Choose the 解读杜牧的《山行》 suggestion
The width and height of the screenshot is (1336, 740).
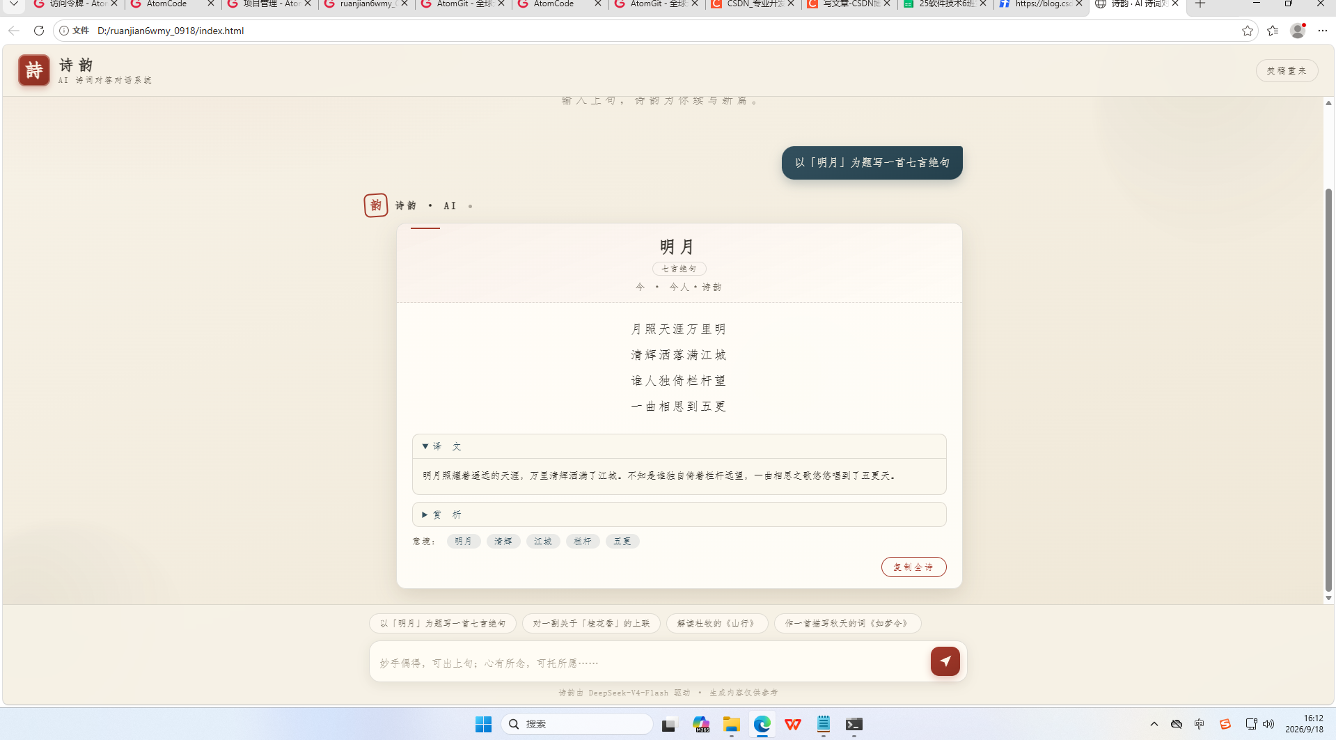(x=717, y=623)
